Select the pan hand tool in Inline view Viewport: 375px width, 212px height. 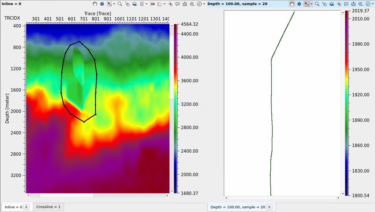(x=95, y=4)
